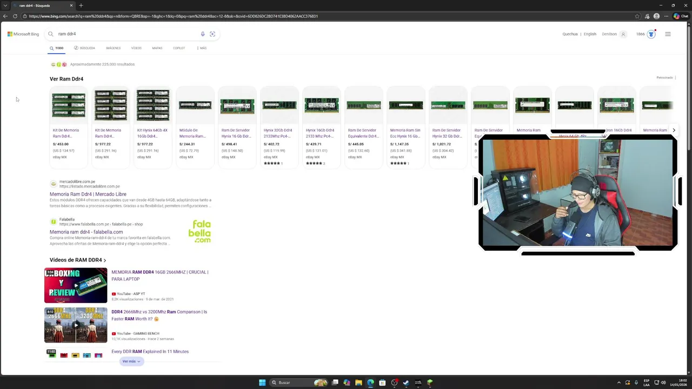Open 'Memoria ram ddr4 - falabella.com' result
692x389 pixels.
86,232
